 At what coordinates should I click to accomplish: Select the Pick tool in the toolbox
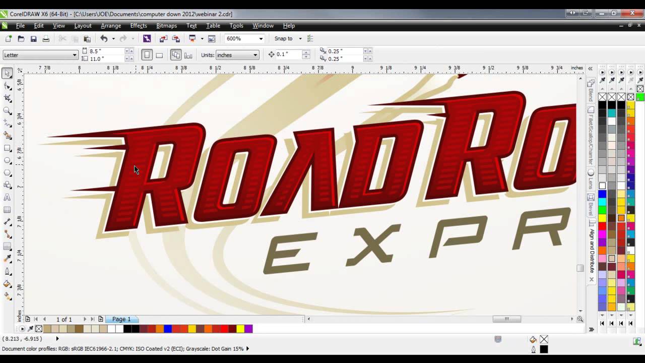[x=7, y=73]
